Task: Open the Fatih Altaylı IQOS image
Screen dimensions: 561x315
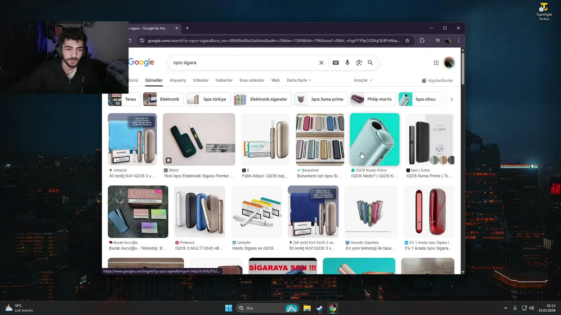Action: click(x=266, y=140)
